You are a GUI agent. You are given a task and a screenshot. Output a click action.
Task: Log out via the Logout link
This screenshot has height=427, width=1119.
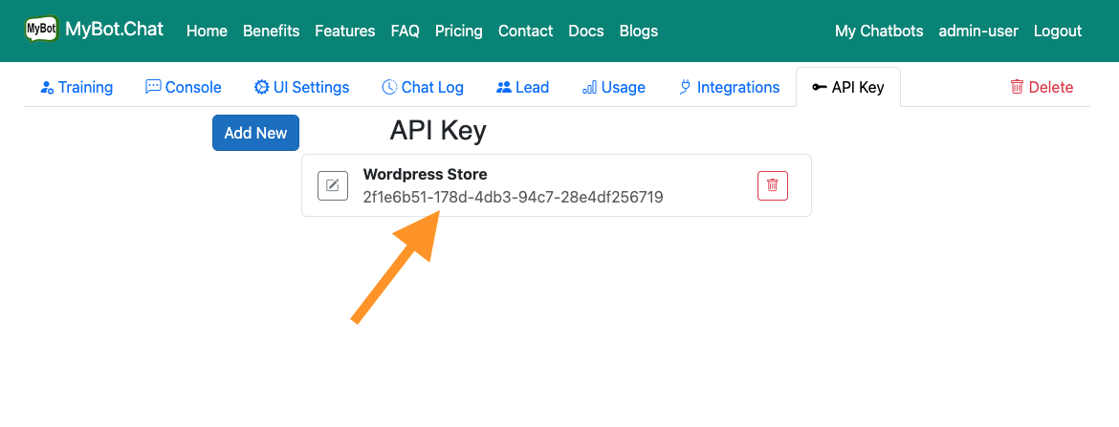(1058, 31)
